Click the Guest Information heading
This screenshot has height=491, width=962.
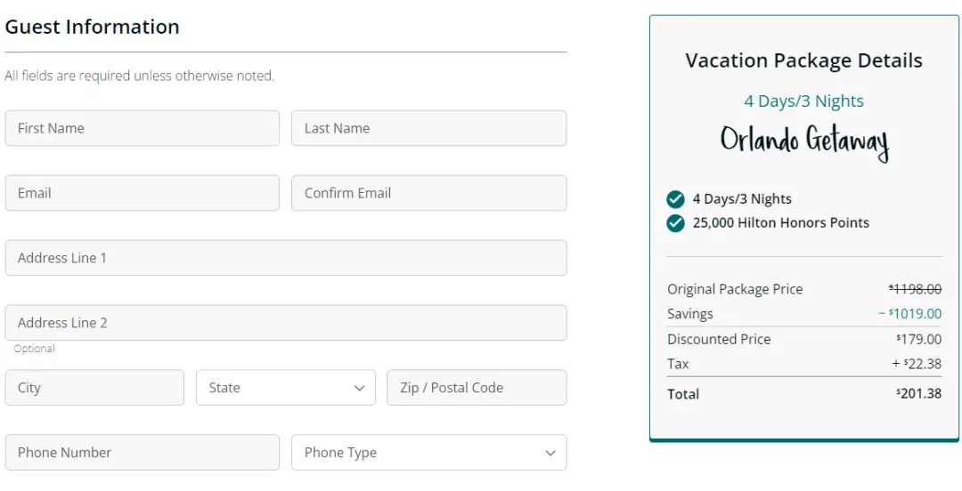coord(93,27)
